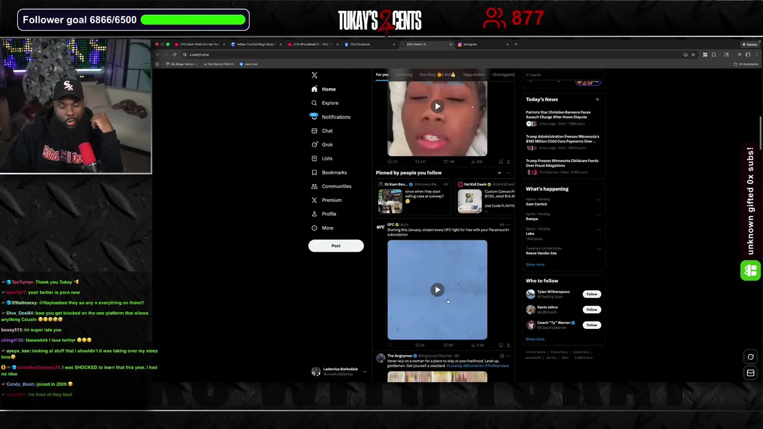Follow Kevin Johns

click(x=591, y=309)
